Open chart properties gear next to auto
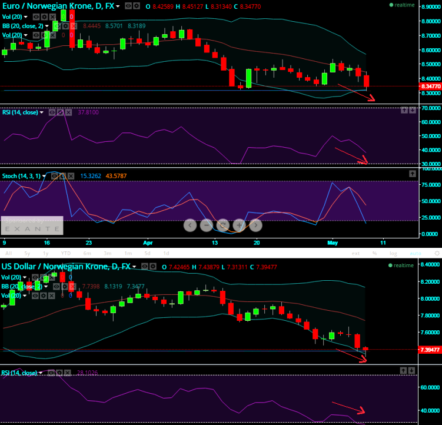The image size is (442, 425). (x=437, y=253)
